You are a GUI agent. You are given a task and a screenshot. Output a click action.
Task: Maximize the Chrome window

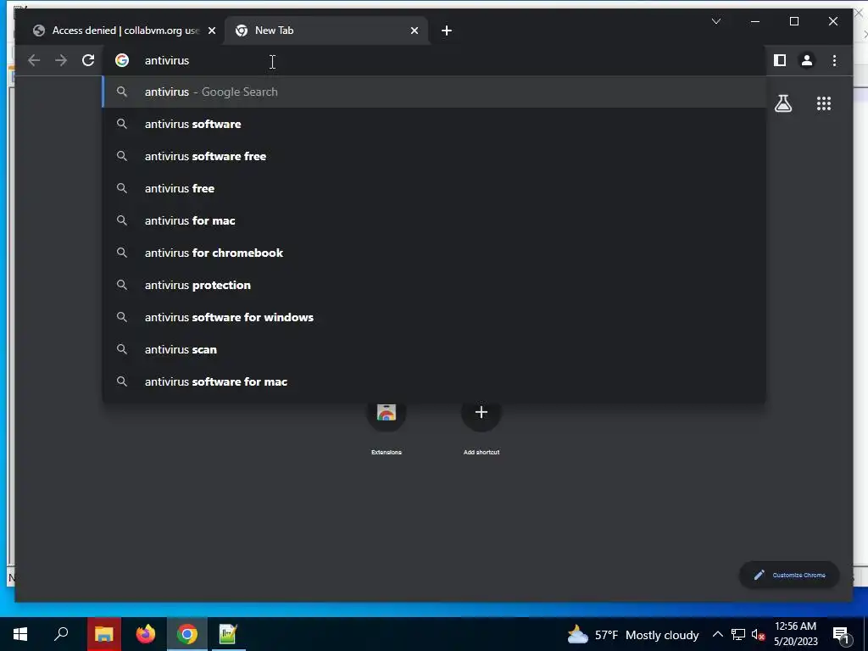tap(793, 21)
